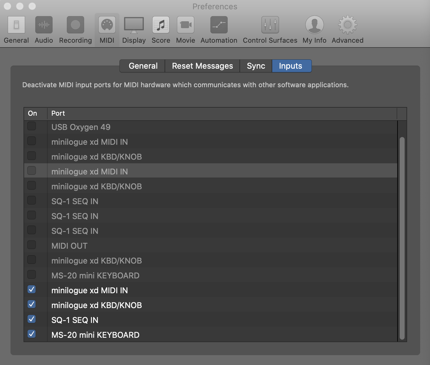
Task: Click the port list vertical scrollbar
Action: coord(402,238)
